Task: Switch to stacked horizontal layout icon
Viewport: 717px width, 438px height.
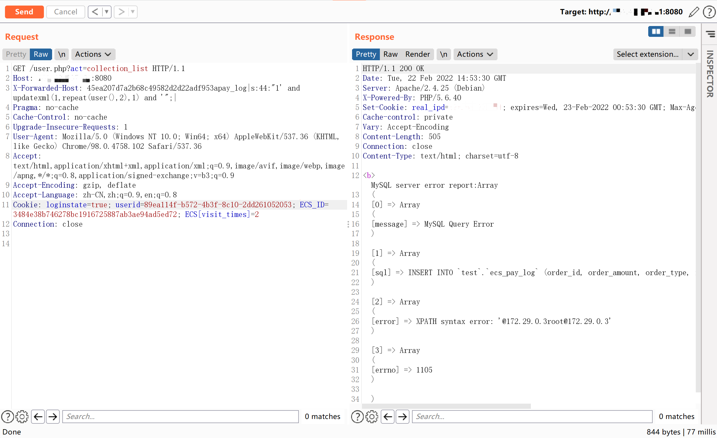Action: coord(672,31)
